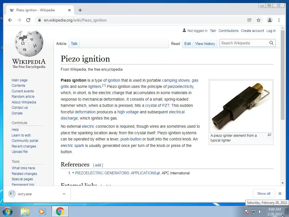The height and width of the screenshot is (217, 289).
Task: Close the Piezo ignition tab
Action: tap(69, 10)
